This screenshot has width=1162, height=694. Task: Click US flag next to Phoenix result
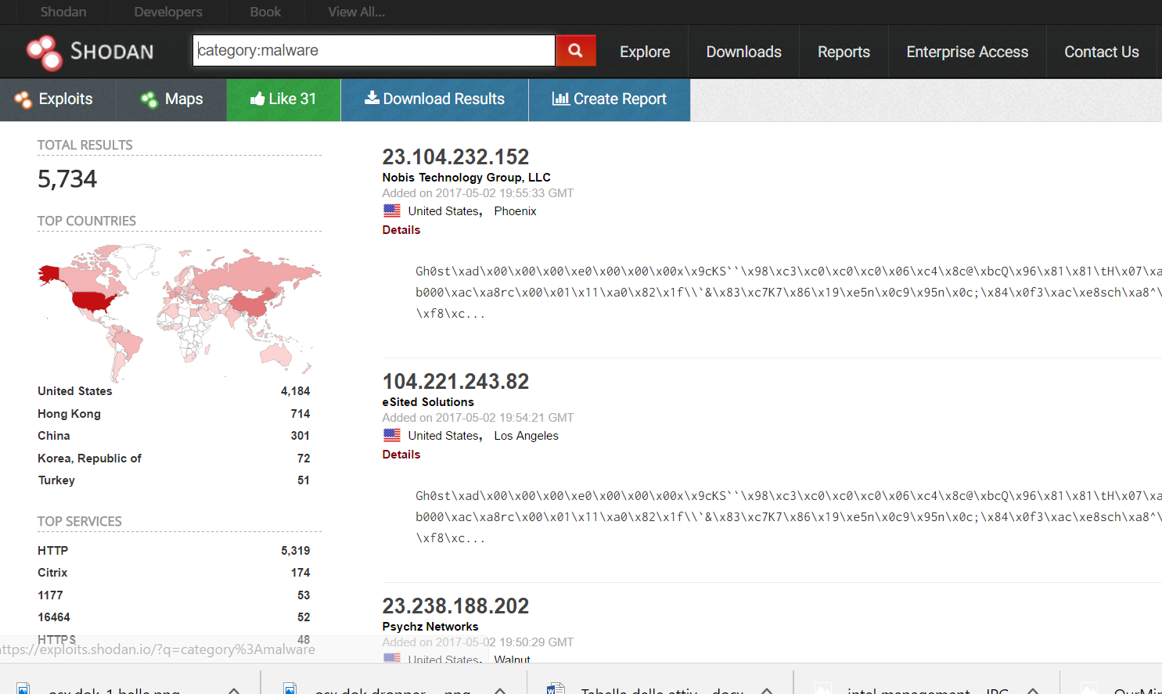click(392, 211)
